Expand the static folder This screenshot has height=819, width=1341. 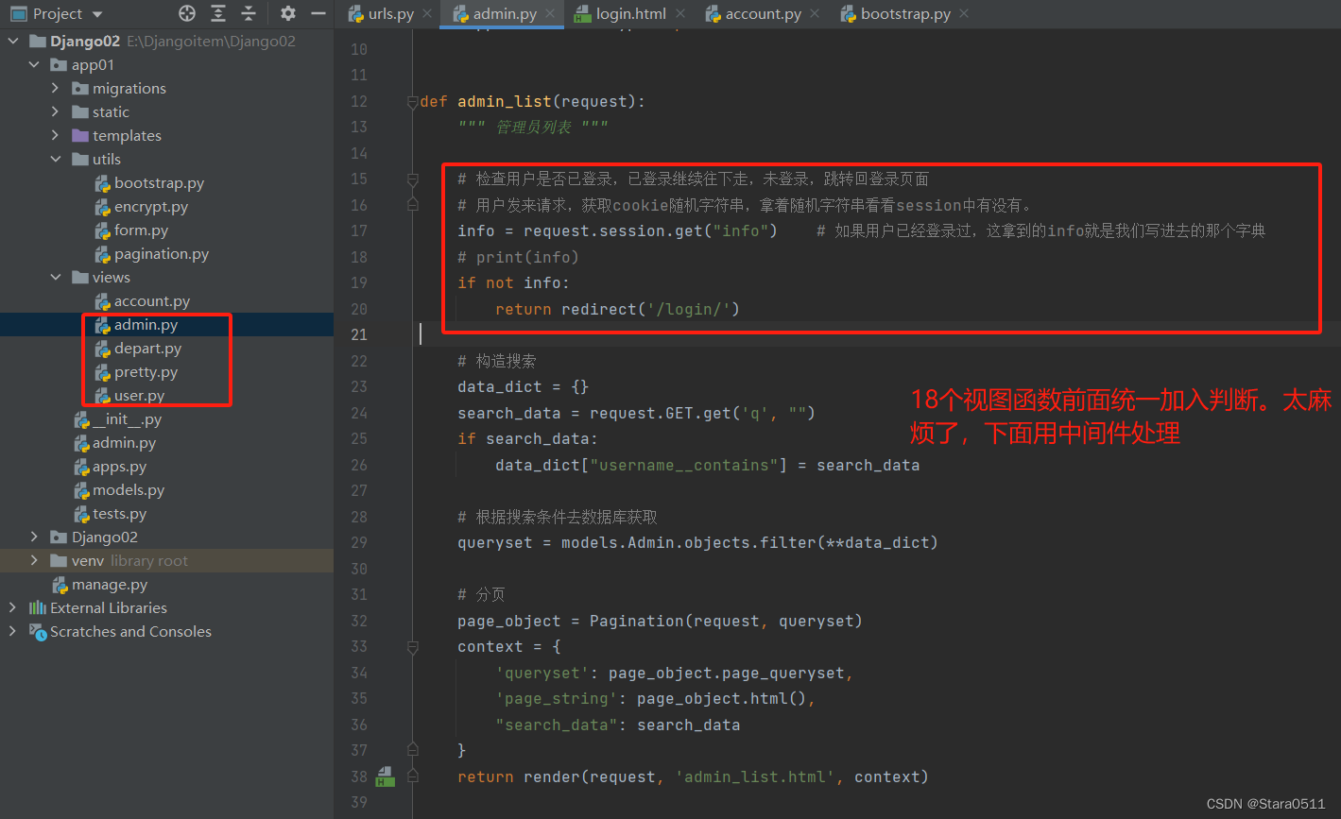coord(55,112)
